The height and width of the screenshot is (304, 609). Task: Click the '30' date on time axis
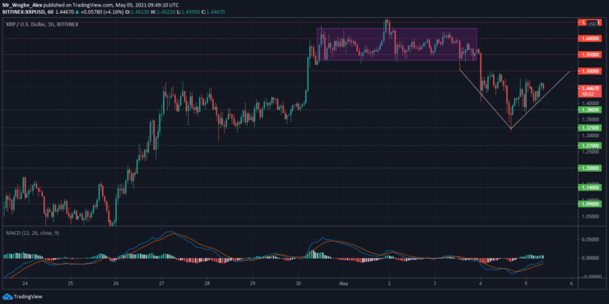298,283
